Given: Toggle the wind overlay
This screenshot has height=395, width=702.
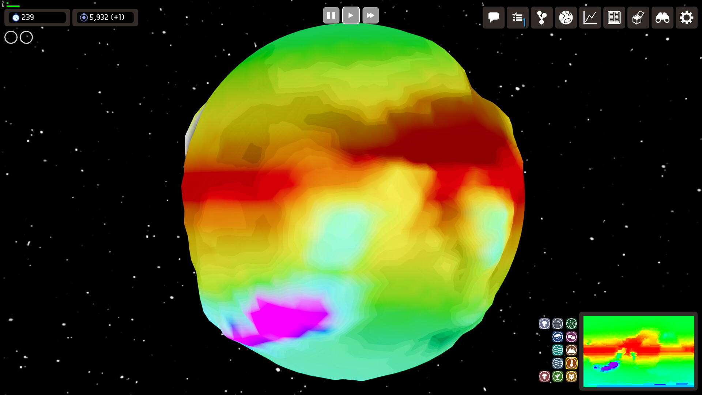Looking at the screenshot, I should 558,324.
